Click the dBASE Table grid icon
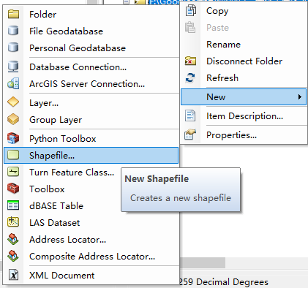 pos(13,205)
